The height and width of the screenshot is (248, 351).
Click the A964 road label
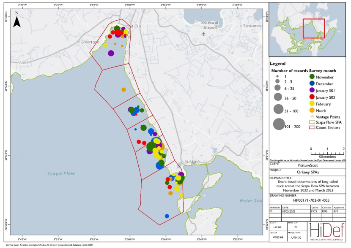pyautogui.click(x=24, y=63)
